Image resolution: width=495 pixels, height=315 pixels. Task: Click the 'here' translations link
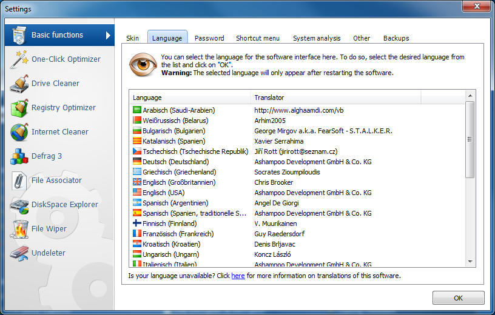[238, 276]
